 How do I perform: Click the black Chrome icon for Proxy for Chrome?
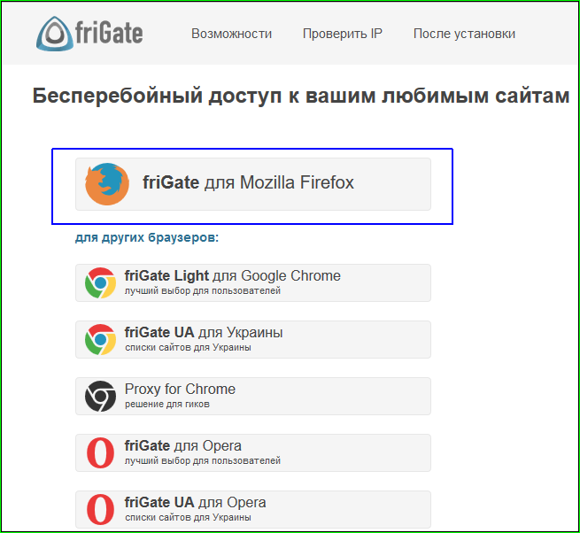click(x=100, y=396)
